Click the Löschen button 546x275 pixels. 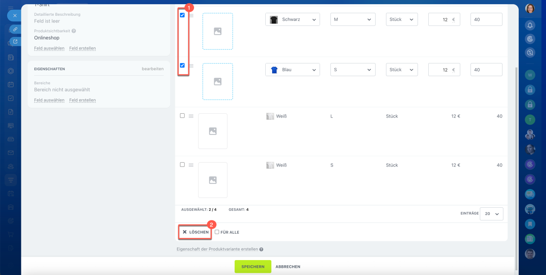[195, 232]
